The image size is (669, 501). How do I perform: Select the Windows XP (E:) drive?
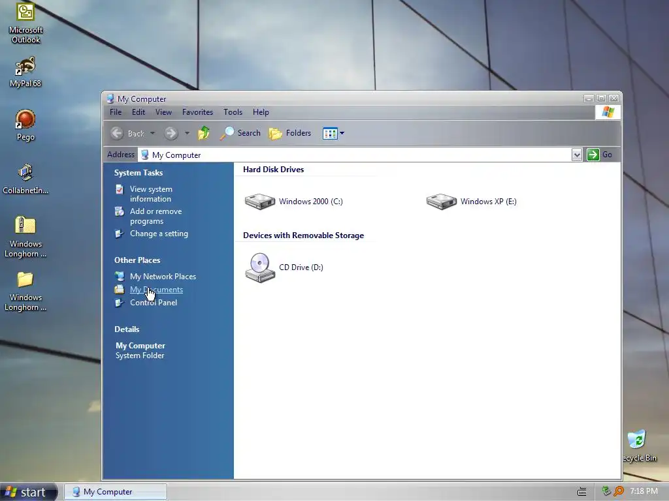click(x=472, y=202)
